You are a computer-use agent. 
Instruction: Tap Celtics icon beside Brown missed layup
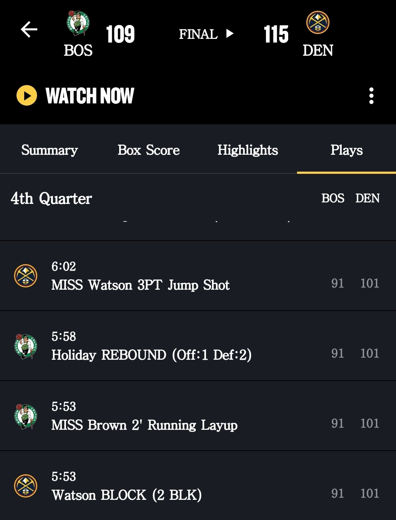(26, 416)
